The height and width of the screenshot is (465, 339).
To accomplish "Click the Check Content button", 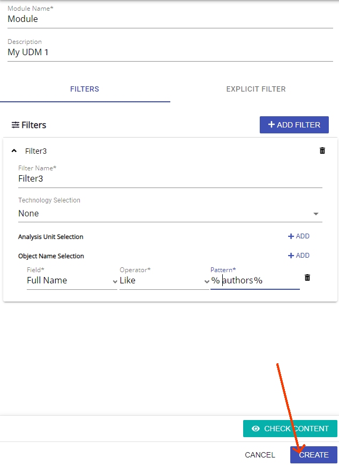I will pos(290,429).
